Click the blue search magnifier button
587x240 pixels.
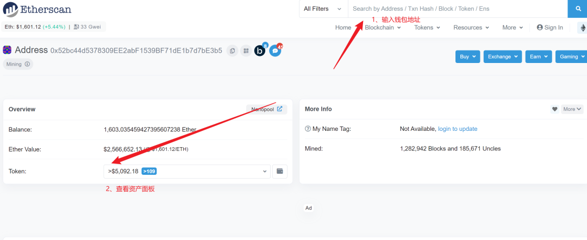click(x=577, y=9)
